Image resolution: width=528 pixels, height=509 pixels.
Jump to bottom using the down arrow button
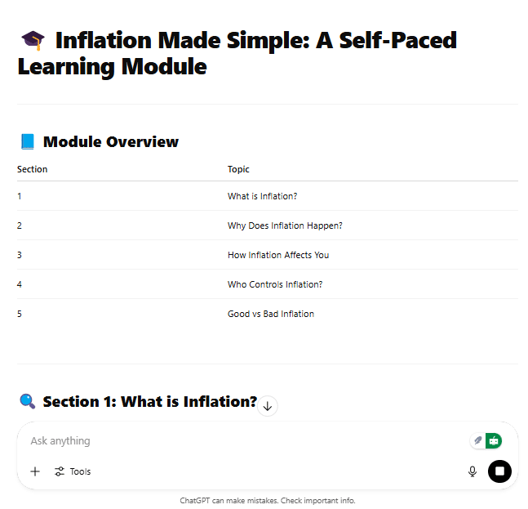click(268, 406)
